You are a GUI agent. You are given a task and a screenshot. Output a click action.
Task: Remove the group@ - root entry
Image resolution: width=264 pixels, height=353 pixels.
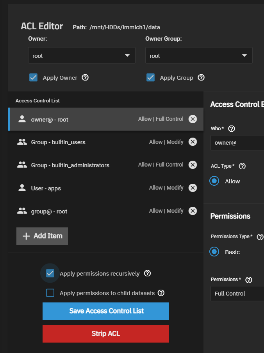click(x=193, y=211)
